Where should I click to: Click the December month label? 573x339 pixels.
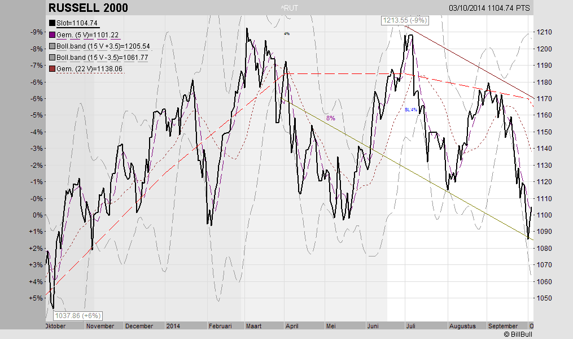coord(139,326)
